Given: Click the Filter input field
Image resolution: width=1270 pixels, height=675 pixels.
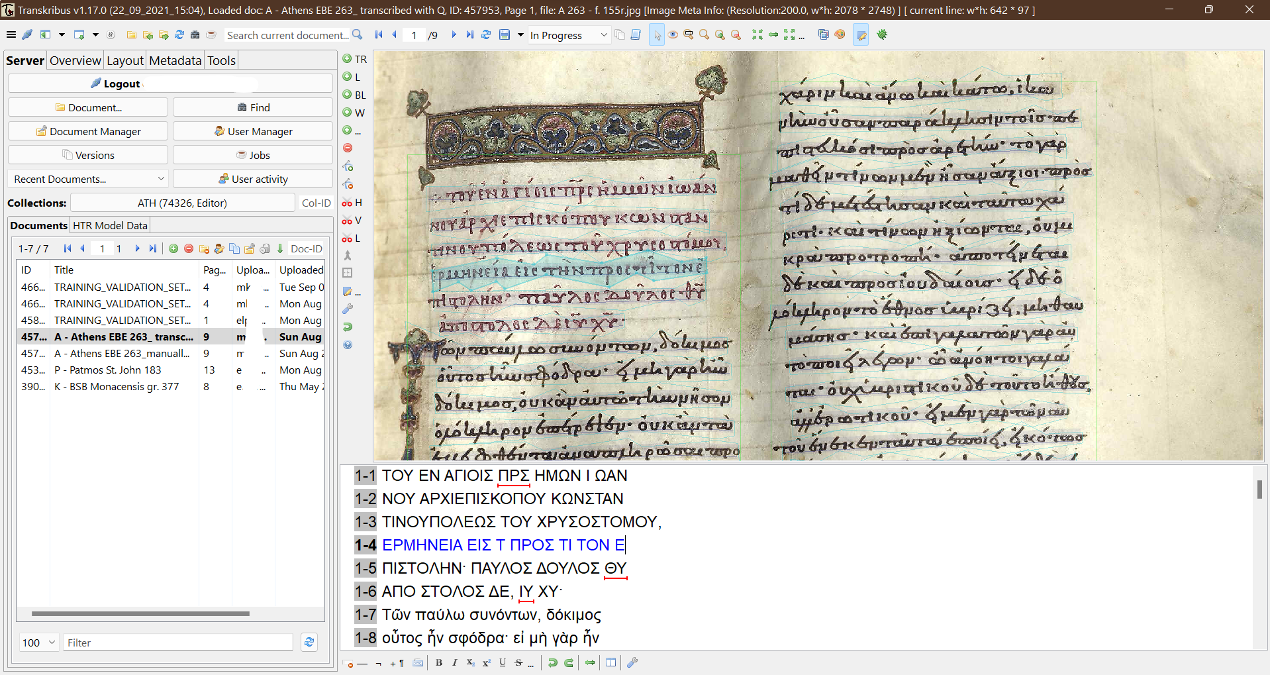Looking at the screenshot, I should pos(177,643).
